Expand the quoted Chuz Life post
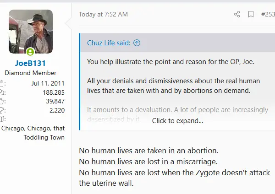Screen dimensions: 275x194 tap(177, 121)
